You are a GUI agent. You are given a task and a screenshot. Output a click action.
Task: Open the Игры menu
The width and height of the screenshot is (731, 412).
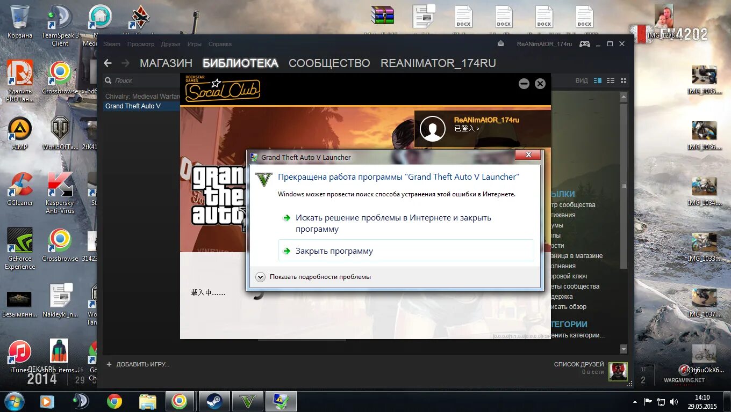pyautogui.click(x=195, y=44)
